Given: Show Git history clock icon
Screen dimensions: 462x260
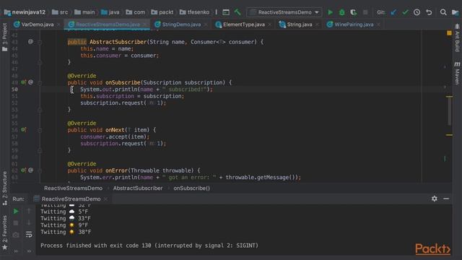Looking at the screenshot, I should [x=417, y=12].
